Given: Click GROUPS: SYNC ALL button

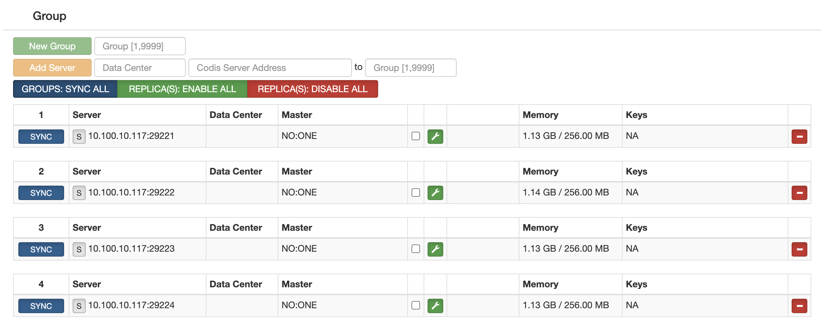Looking at the screenshot, I should 65,89.
